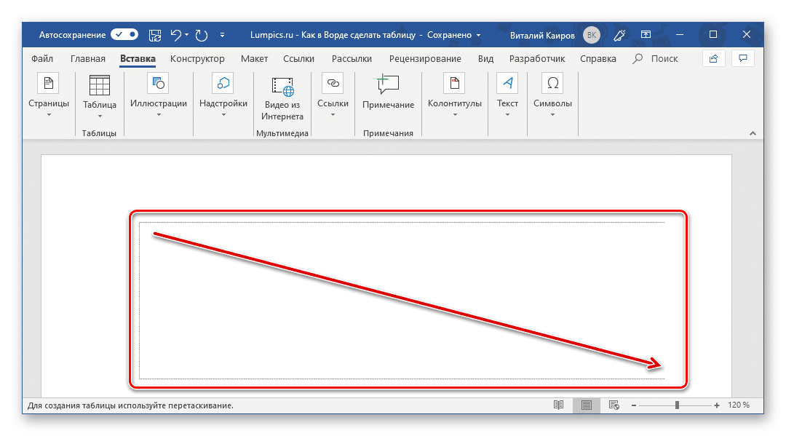This screenshot has height=436, width=786.
Task: Expand the Страницы dropdown arrow
Action: pos(49,115)
